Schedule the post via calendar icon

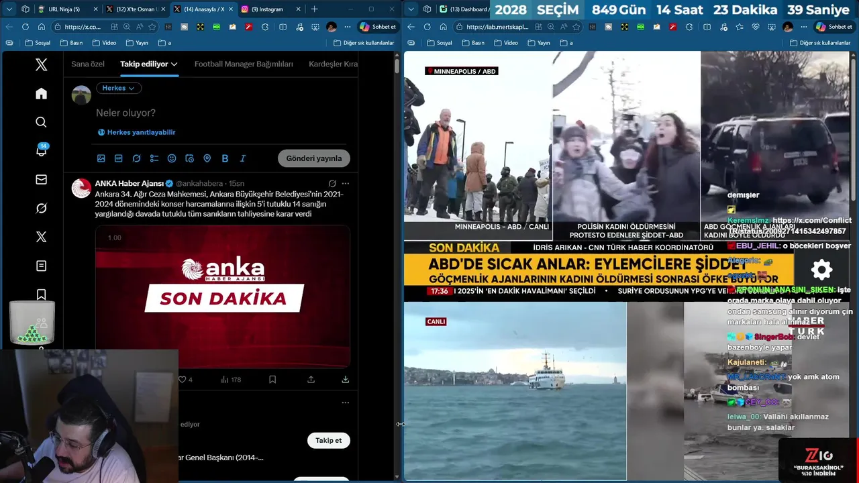[x=189, y=158]
